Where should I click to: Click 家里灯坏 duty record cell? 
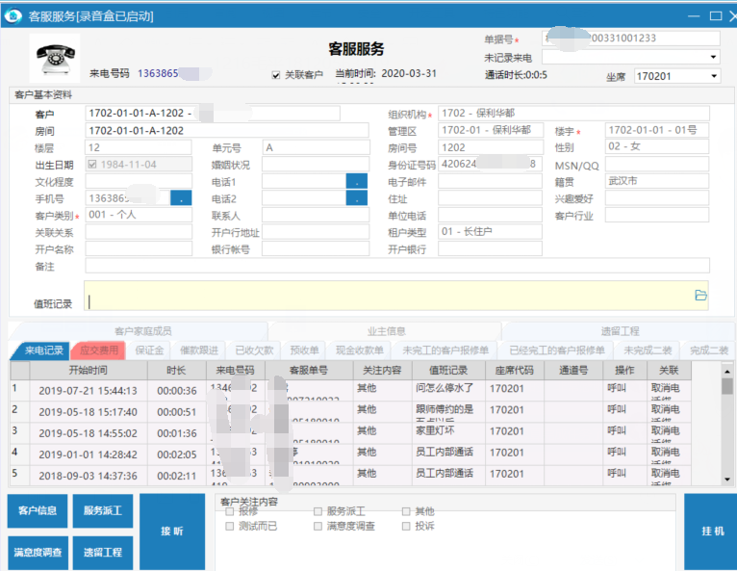coord(448,432)
